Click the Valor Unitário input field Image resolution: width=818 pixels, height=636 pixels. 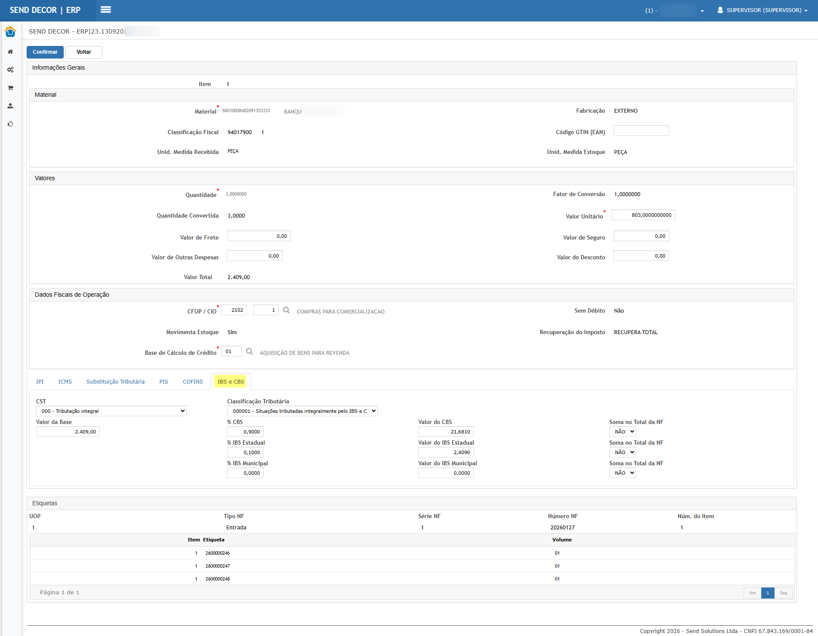click(x=643, y=215)
